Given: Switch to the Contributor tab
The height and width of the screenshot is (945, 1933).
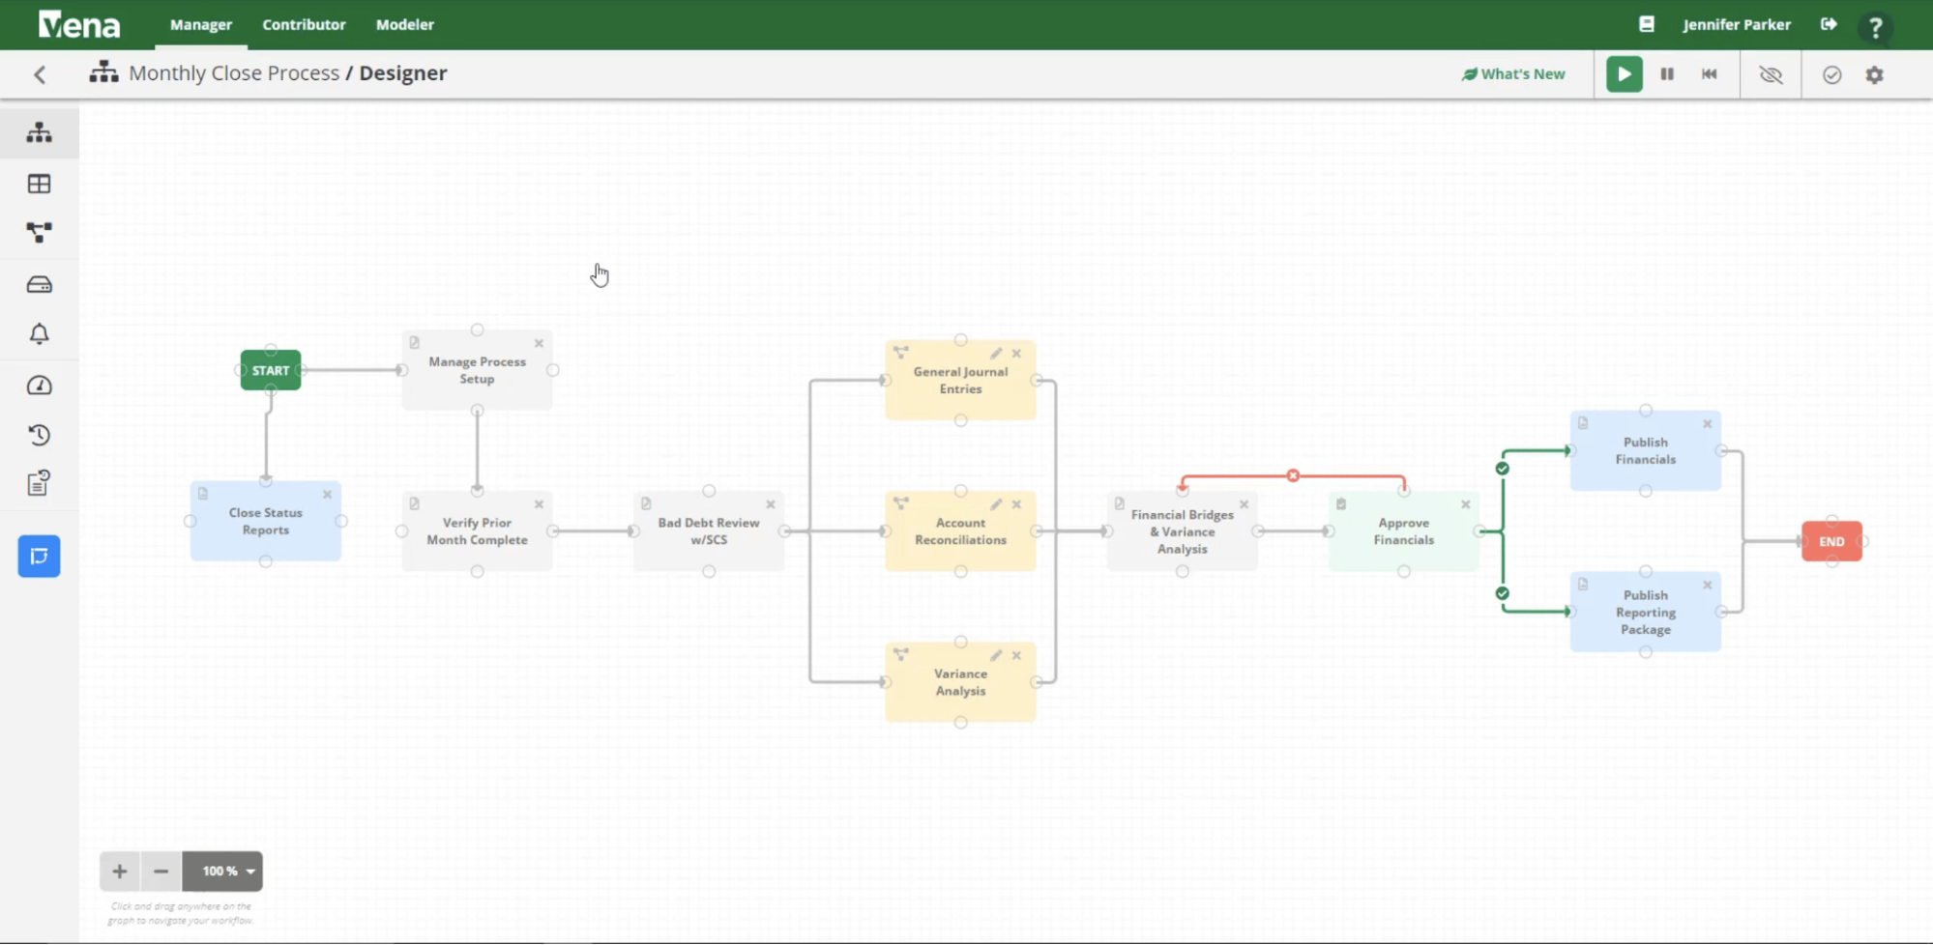Looking at the screenshot, I should 304,24.
